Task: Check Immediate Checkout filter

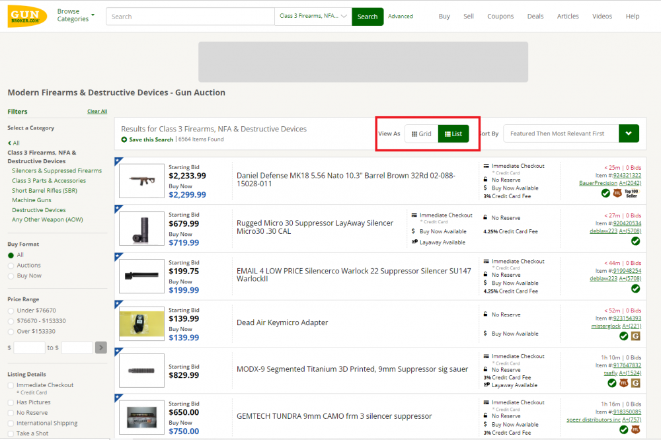Action: click(x=11, y=385)
